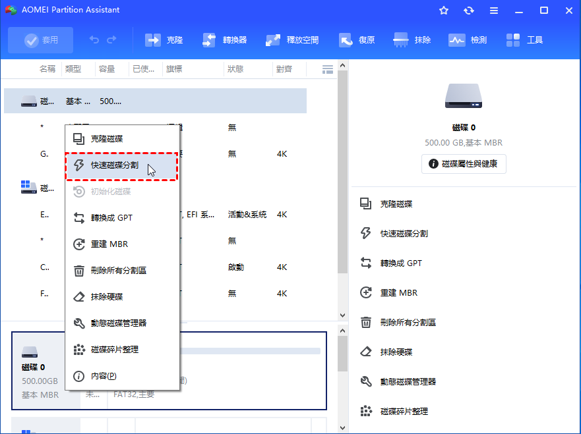Open the hamburger menu in title bar
The image size is (581, 434).
click(494, 11)
